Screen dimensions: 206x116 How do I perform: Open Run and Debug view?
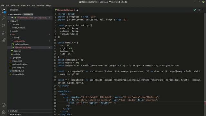pos(4,33)
